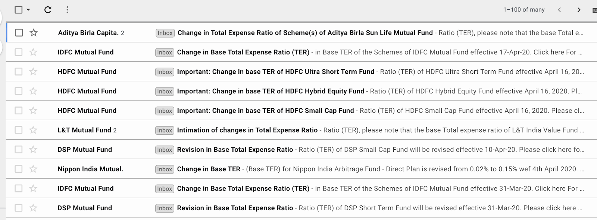597x220 pixels.
Task: Select the Nippon India Mutual email checkbox
Action: (19, 169)
